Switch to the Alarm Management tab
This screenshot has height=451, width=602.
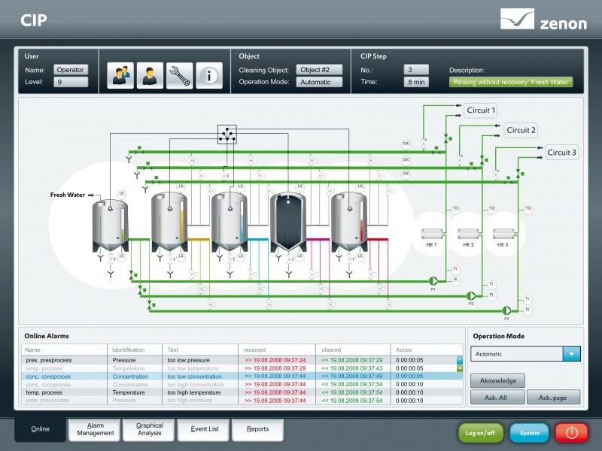(x=95, y=429)
